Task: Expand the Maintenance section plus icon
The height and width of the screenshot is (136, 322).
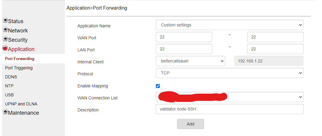Action: pos(5,112)
